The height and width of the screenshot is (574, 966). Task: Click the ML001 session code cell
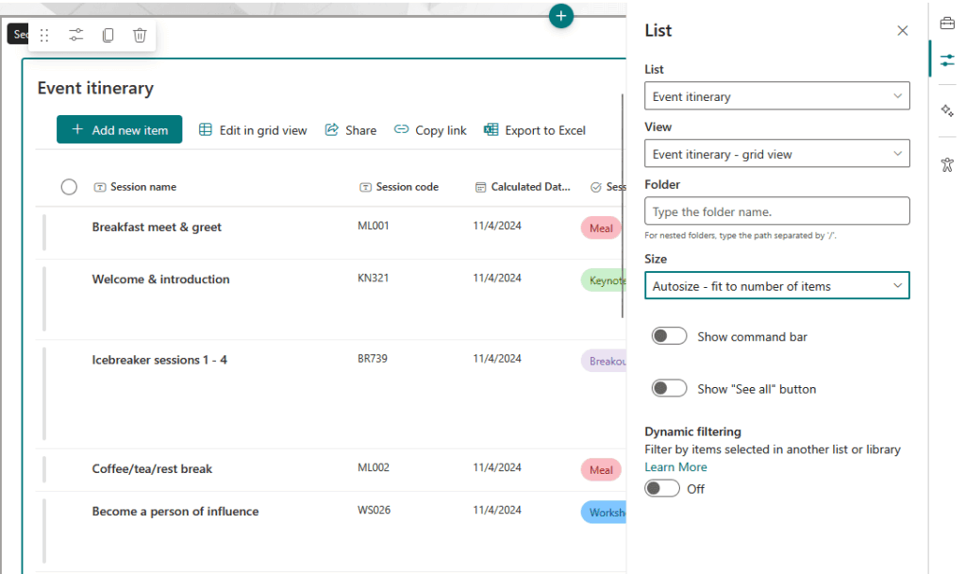click(374, 226)
